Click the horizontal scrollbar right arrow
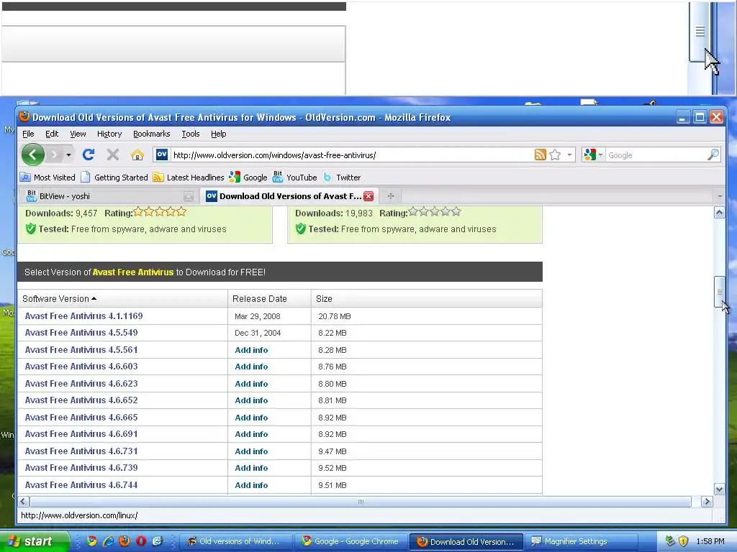737x552 pixels. tap(707, 502)
